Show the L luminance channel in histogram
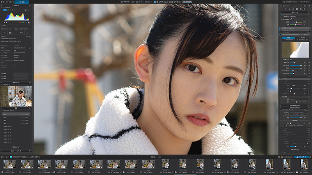 click(x=14, y=10)
